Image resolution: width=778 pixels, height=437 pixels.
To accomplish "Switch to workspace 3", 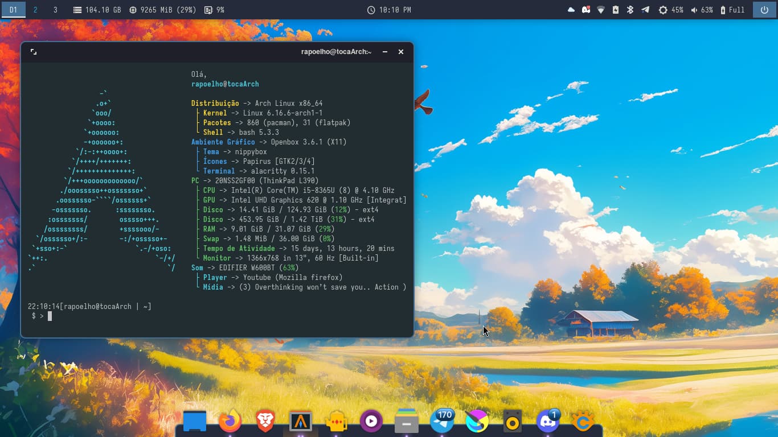I will coord(55,10).
